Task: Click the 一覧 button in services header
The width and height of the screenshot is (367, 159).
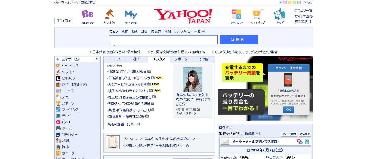Action: (96, 59)
